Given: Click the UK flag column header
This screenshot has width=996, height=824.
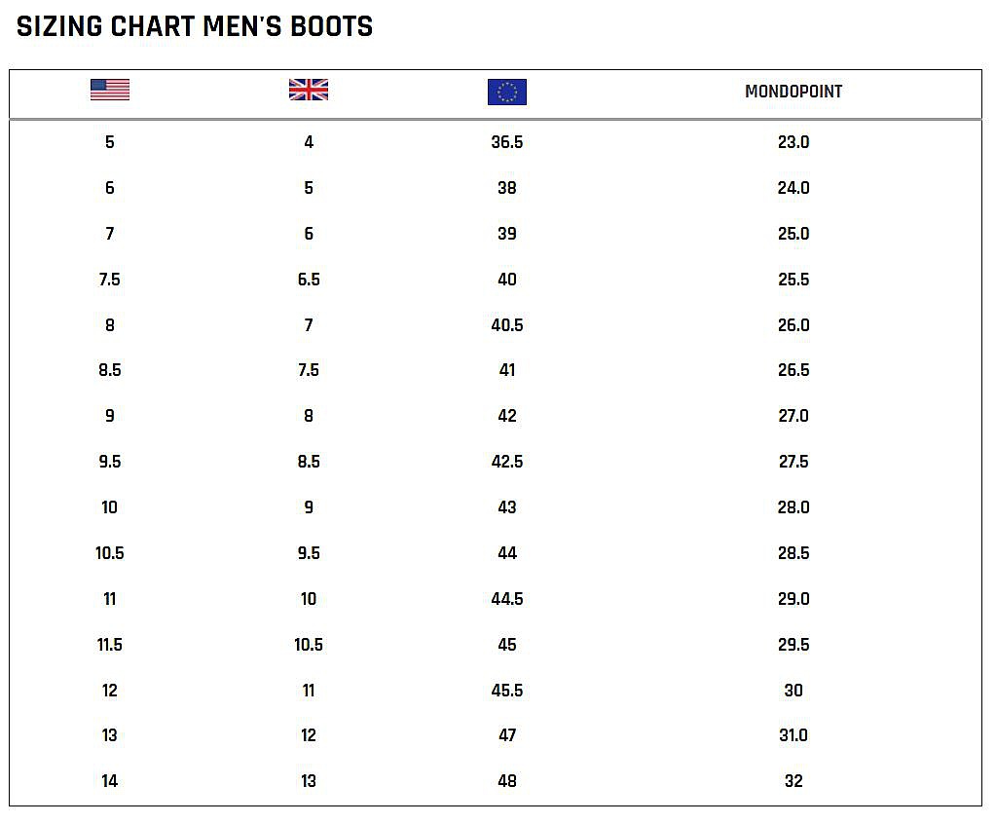Looking at the screenshot, I should point(309,91).
